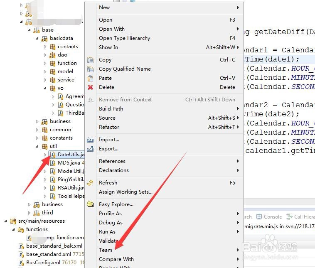The height and width of the screenshot is (268, 315).
Task: Expand the third package node
Action: point(30,213)
